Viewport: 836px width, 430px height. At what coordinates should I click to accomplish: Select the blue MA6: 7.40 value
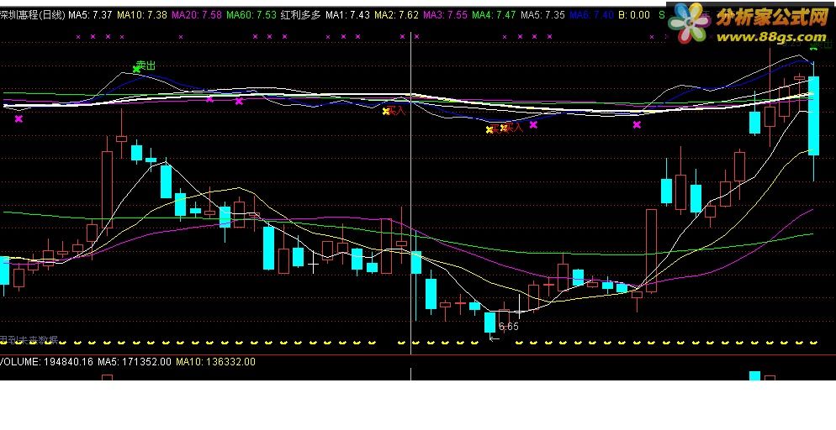coord(591,15)
